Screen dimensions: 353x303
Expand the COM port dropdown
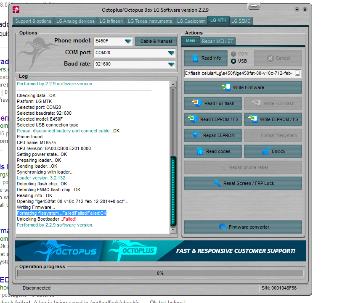(x=171, y=53)
